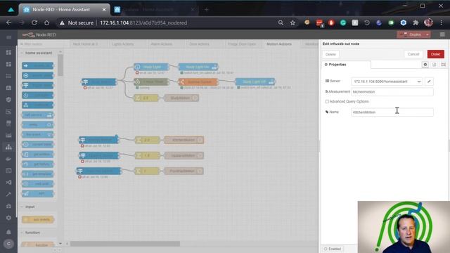Collapse the home assistant palette category
Screen dimensions: 450x253
[39, 53]
